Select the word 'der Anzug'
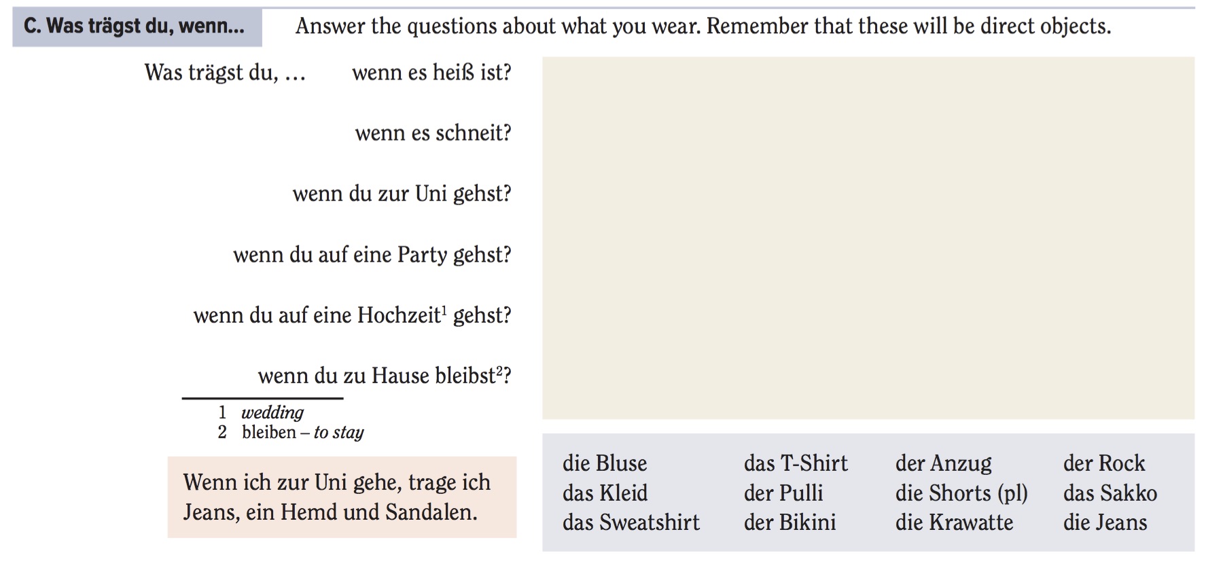The image size is (1223, 570). pos(943,463)
